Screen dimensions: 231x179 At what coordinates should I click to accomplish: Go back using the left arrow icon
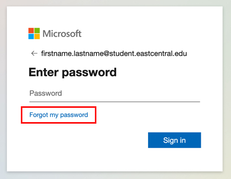coord(34,53)
